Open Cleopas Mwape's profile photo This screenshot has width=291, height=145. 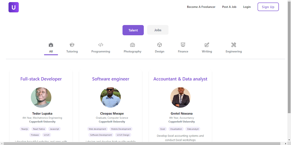pos(111,97)
